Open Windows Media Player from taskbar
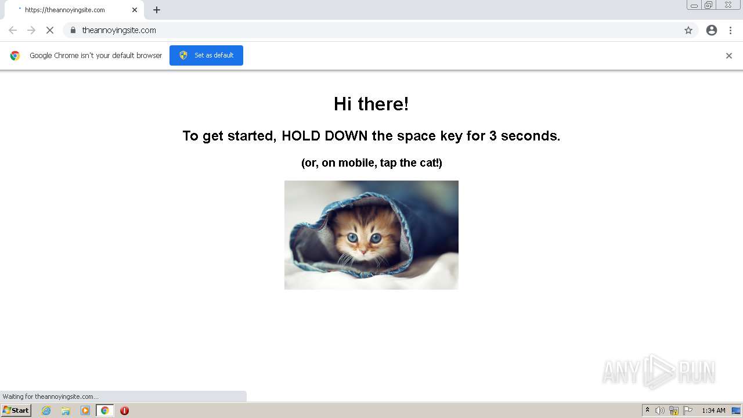The image size is (743, 418). coord(85,410)
